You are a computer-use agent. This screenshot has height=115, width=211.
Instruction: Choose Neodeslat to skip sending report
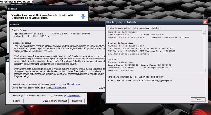(77, 101)
